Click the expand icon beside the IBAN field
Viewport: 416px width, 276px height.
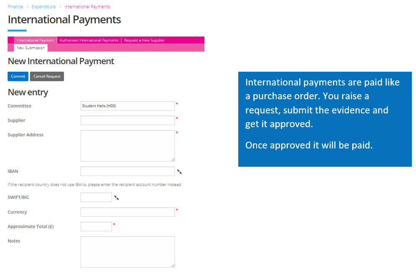(179, 171)
